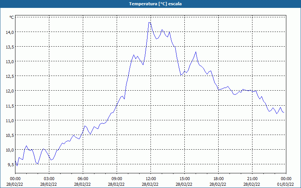The width and height of the screenshot is (301, 188).
Task: Click the 21:00 time label
Action: (x=252, y=179)
